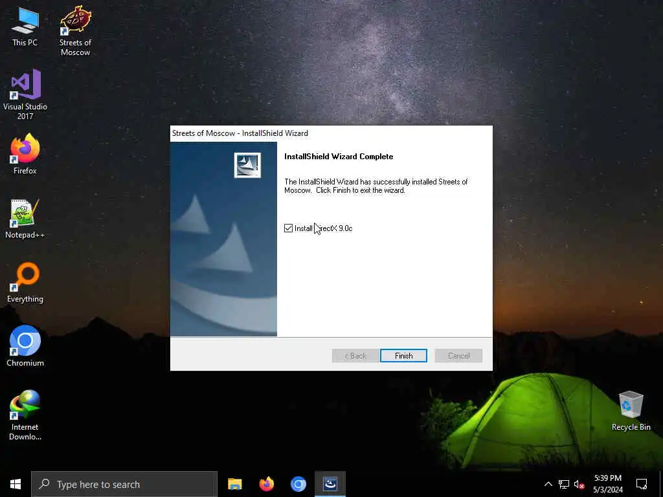Viewport: 663px width, 497px height.
Task: Select the Internet Download Manager desktop icon
Action: 25,415
